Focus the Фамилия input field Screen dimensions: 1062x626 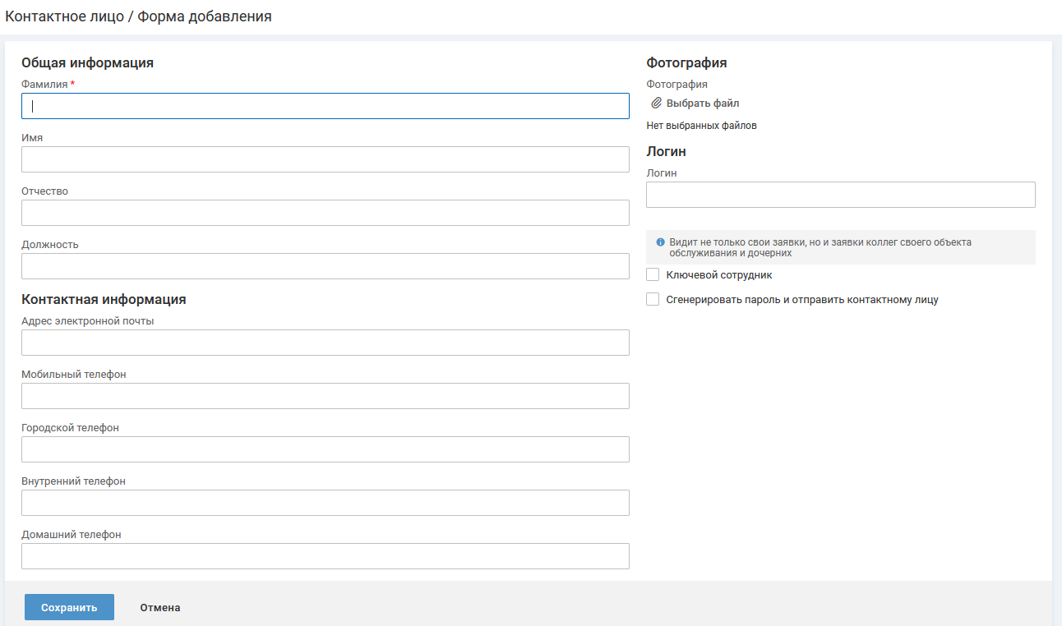(x=326, y=106)
